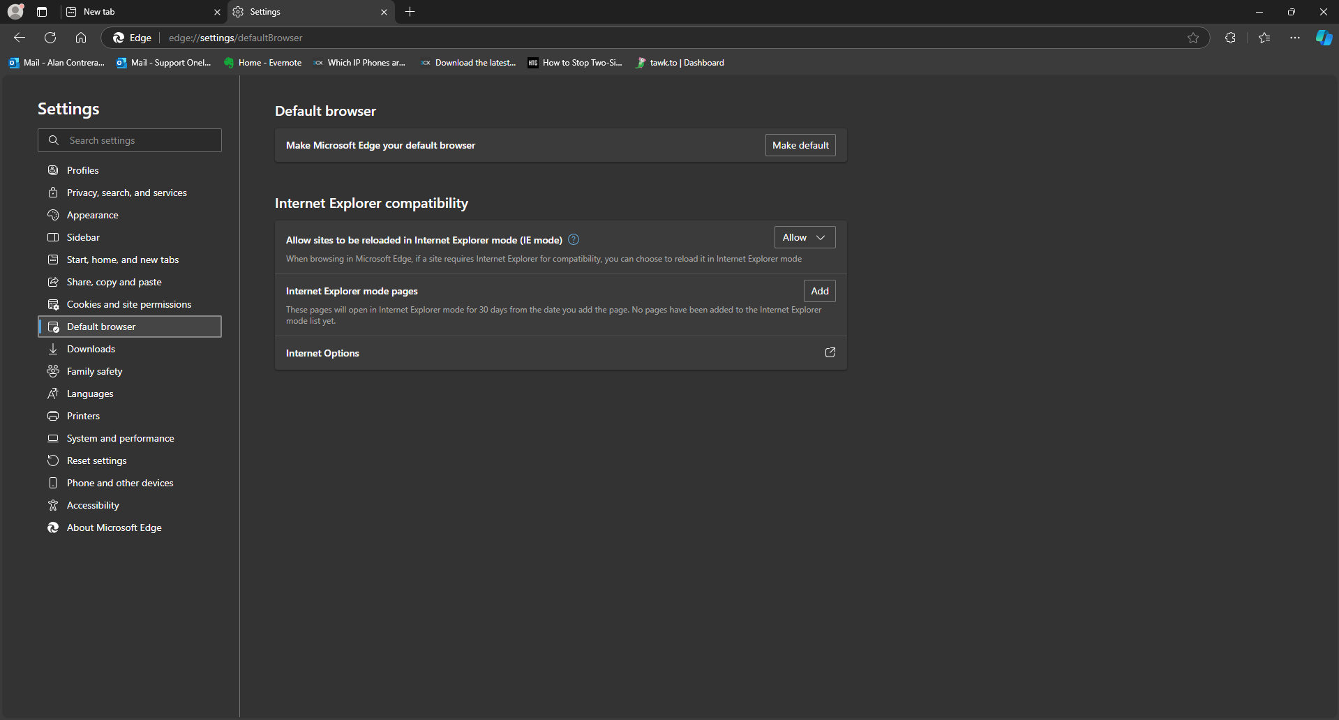The height and width of the screenshot is (720, 1339).
Task: Launch the Copilot icon
Action: pos(1324,38)
